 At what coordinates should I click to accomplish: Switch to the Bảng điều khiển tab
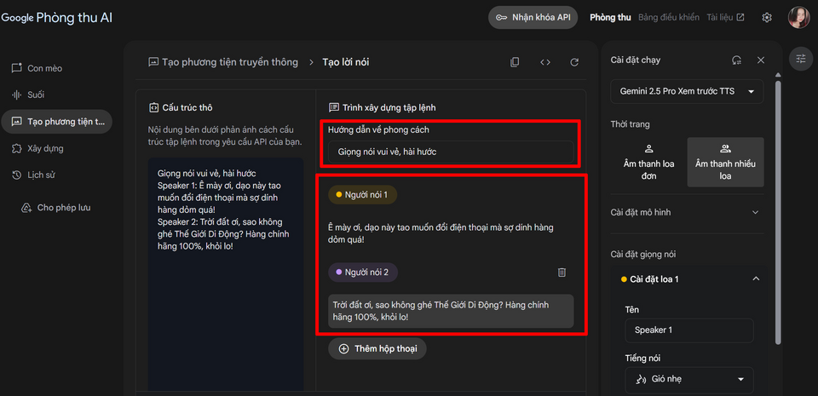click(x=668, y=17)
